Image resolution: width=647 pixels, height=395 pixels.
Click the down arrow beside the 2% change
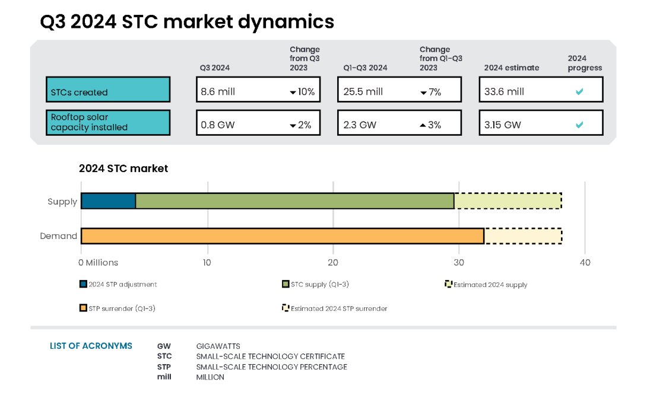[x=293, y=126]
